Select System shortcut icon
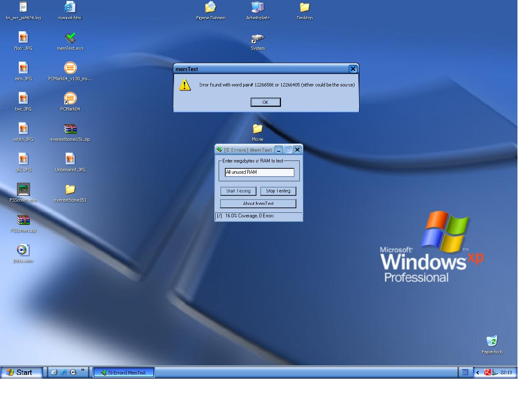532x399 pixels. pyautogui.click(x=258, y=42)
